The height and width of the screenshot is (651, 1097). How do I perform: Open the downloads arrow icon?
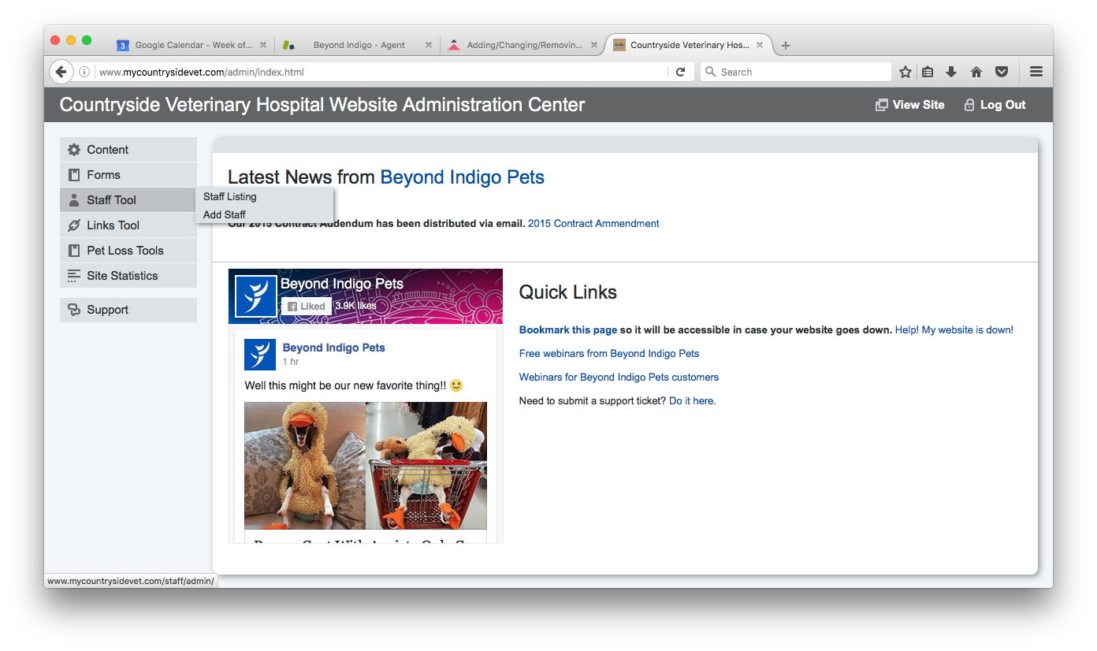951,72
